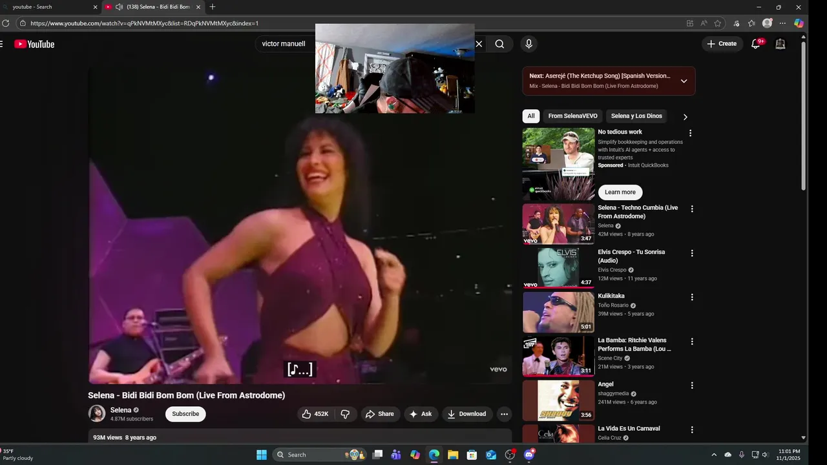Select the All filter chip
Screen dimensions: 827x465
pos(531,116)
